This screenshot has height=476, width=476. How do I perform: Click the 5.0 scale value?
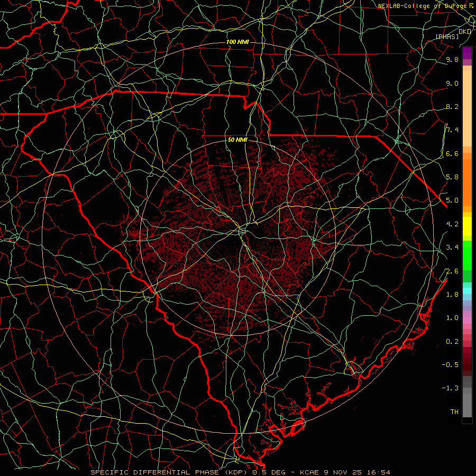pyautogui.click(x=452, y=200)
